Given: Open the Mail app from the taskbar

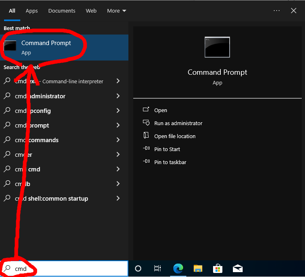Looking at the screenshot, I should (x=238, y=268).
